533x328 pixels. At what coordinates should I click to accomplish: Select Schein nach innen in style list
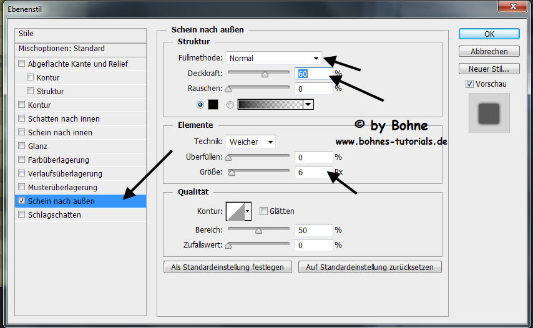[60, 133]
